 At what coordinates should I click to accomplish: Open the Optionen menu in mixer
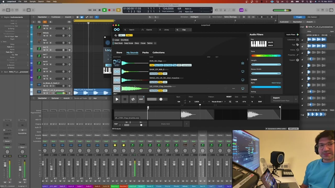click(x=56, y=98)
